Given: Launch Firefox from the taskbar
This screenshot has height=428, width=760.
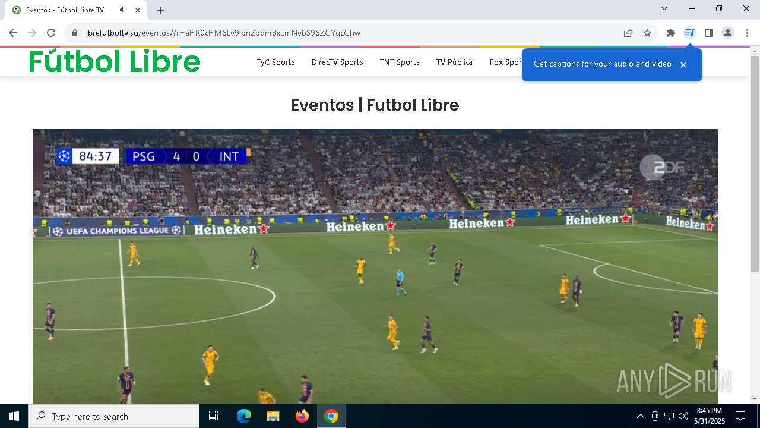Looking at the screenshot, I should click(x=302, y=416).
